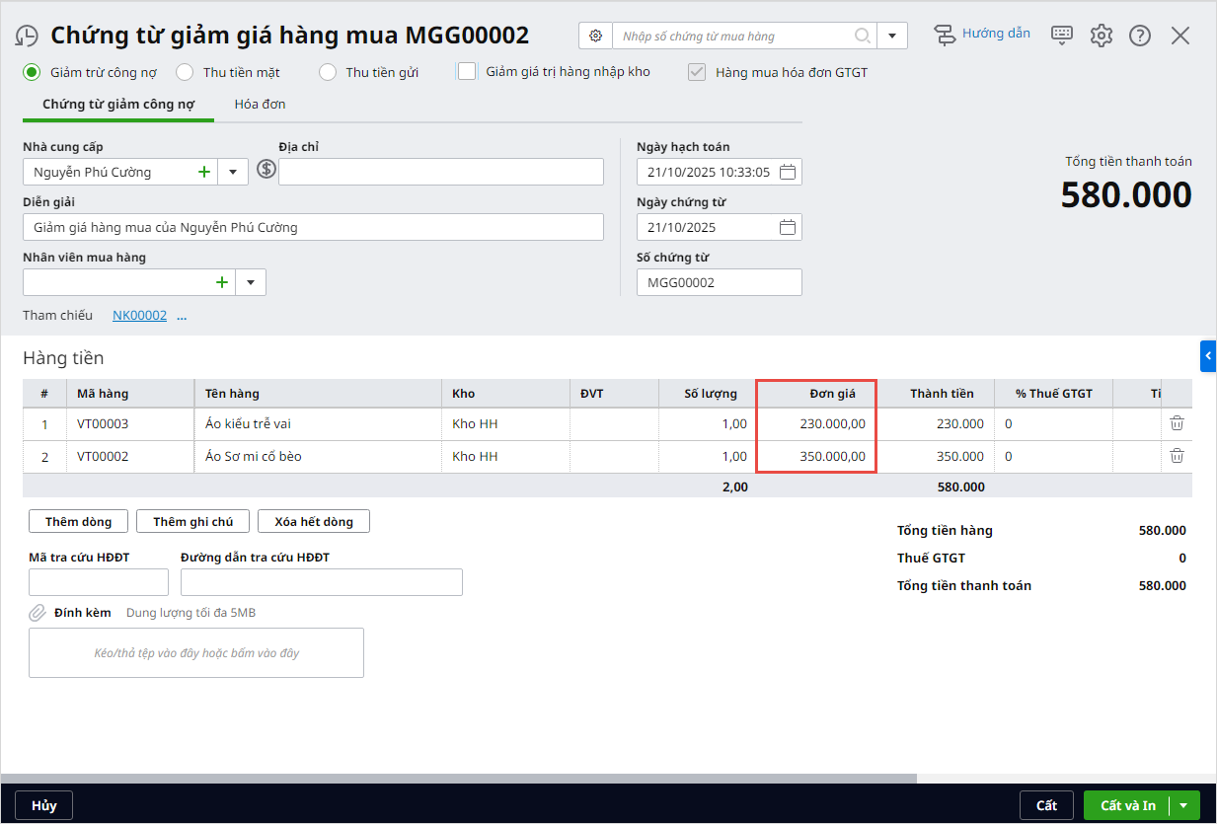Screen dimensions: 1217x824
Task: Open reference link NK00002
Action: pyautogui.click(x=139, y=316)
